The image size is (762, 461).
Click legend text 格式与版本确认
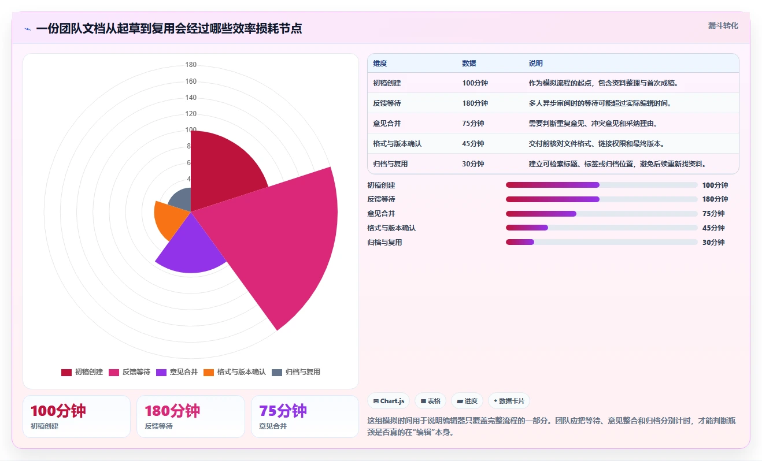pyautogui.click(x=242, y=372)
